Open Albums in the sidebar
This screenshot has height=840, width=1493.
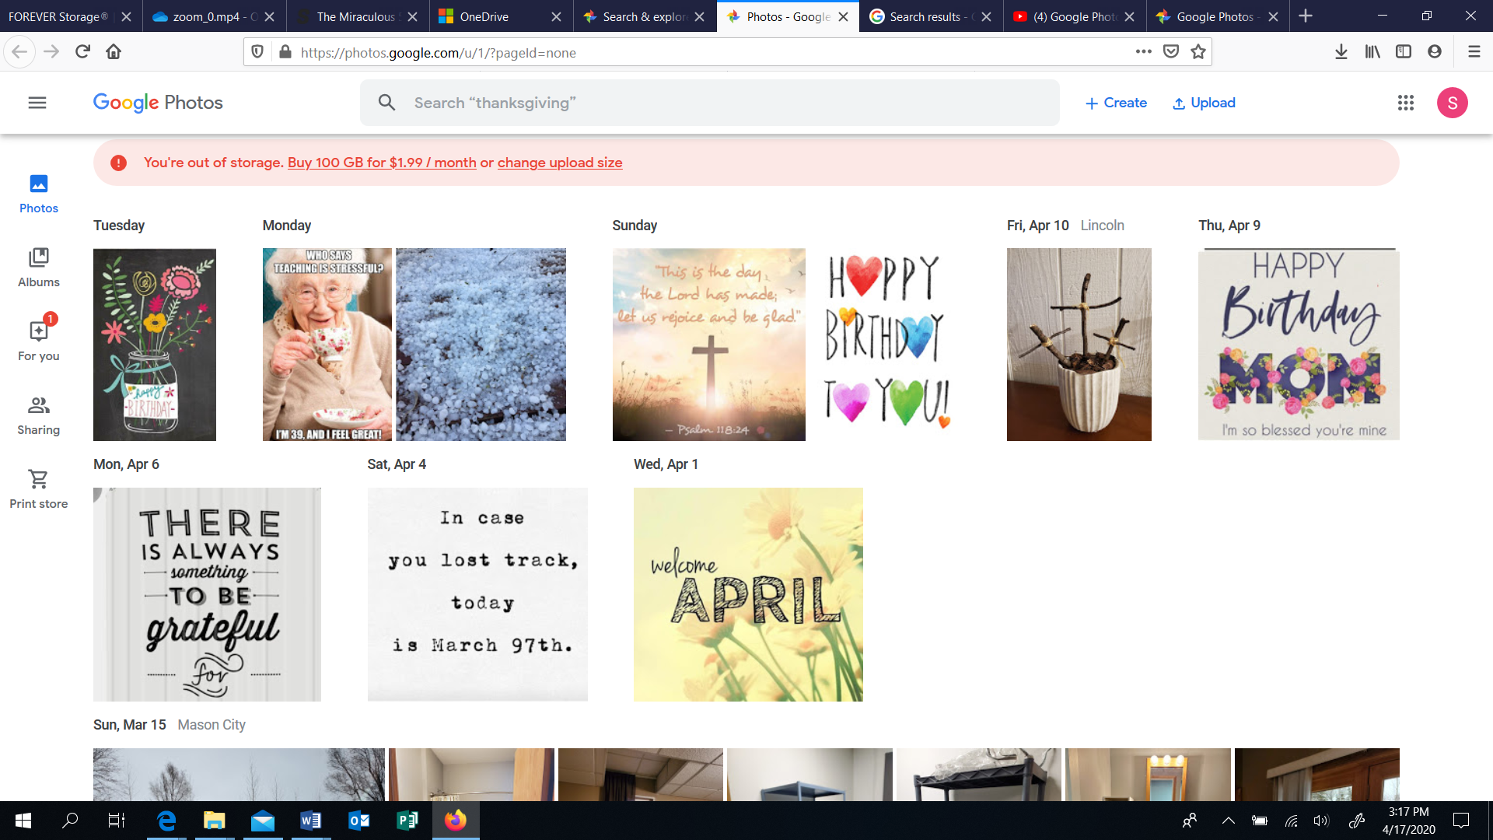(38, 268)
